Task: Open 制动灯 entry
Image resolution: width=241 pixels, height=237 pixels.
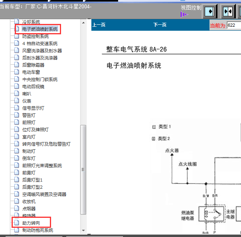Action: click(x=29, y=151)
